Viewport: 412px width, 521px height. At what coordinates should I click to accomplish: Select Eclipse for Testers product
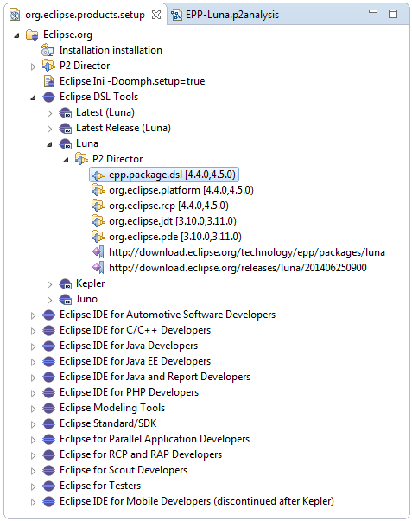(100, 486)
